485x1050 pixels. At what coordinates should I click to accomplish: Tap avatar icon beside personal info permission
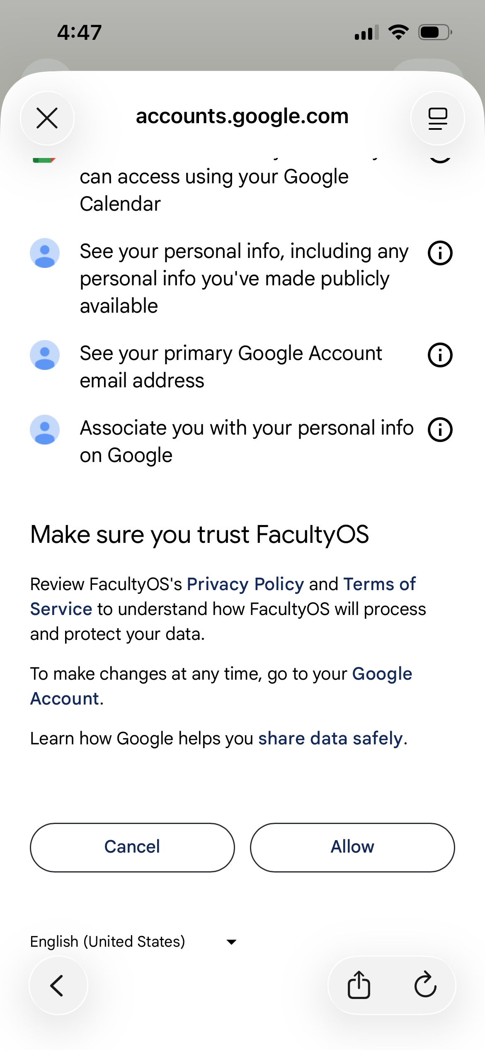tap(45, 253)
